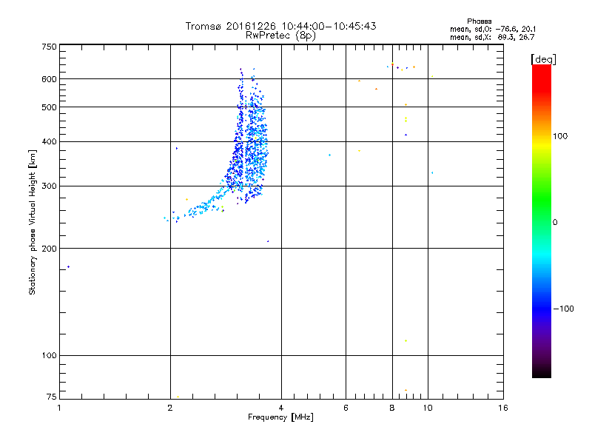
Task: Click the x-axis '8' tick label
Action: tap(392, 408)
